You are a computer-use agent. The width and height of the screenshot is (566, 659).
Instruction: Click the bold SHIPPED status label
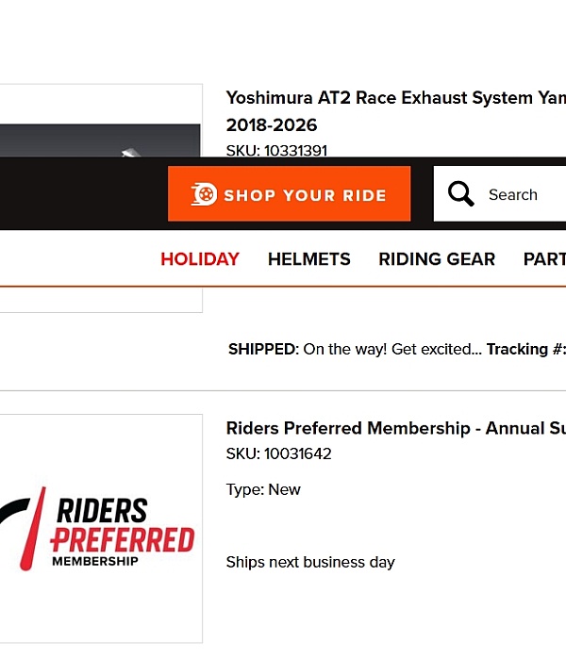pos(261,349)
